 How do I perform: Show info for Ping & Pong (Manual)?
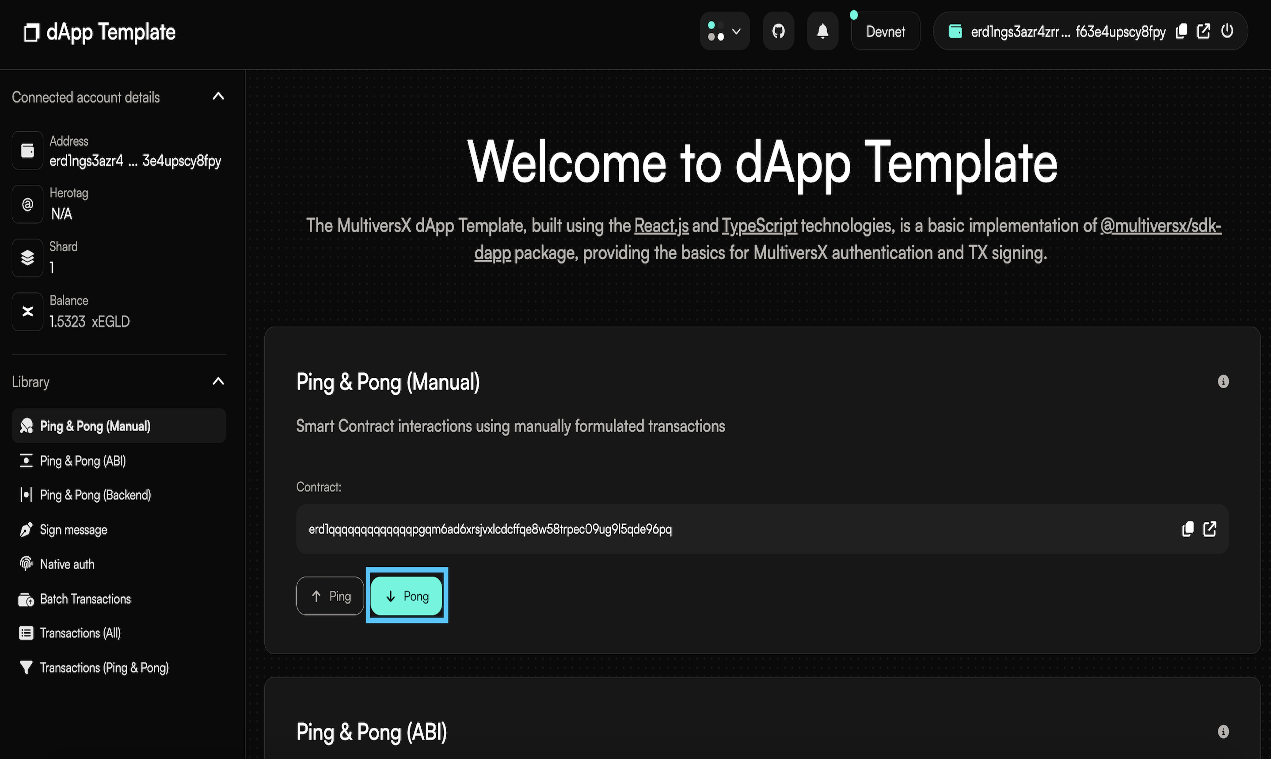coord(1223,382)
